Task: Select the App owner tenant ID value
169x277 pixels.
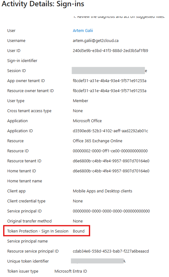Action: tap(110, 81)
